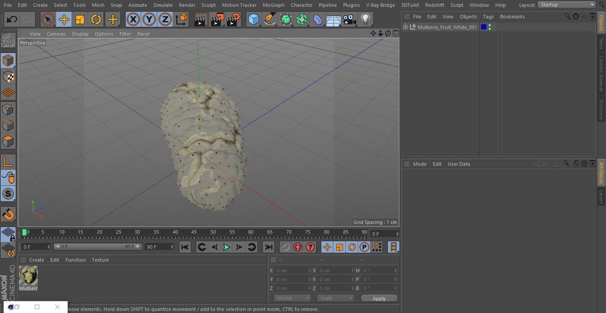Switch to the Layers side tab
The image size is (606, 313).
click(x=601, y=197)
